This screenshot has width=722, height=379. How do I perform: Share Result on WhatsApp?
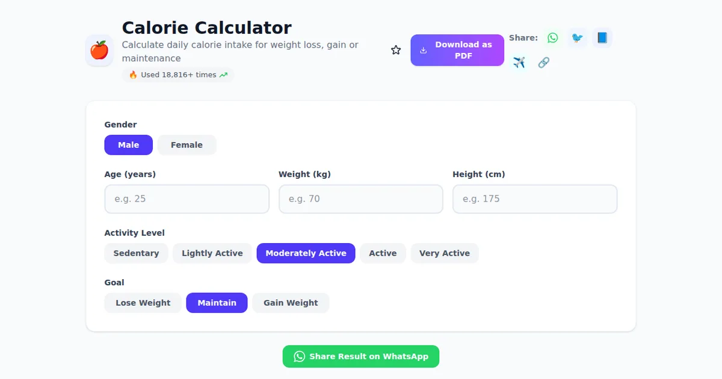pyautogui.click(x=360, y=356)
